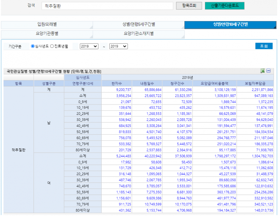Switch to 성별/연령5세구간별 tab

pos(138,25)
